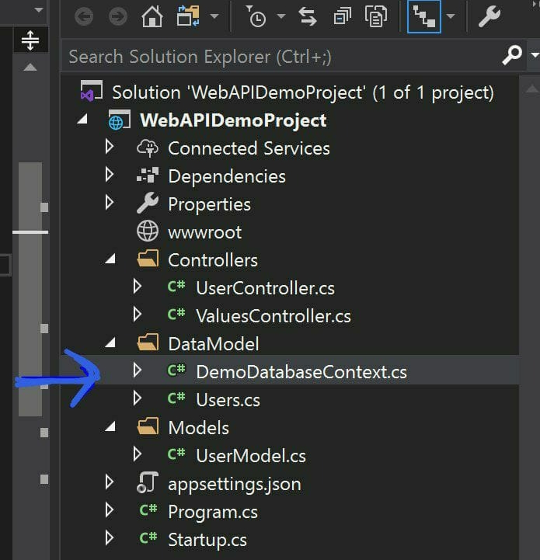Click the Collapse All icon
540x560 pixels.
[342, 16]
